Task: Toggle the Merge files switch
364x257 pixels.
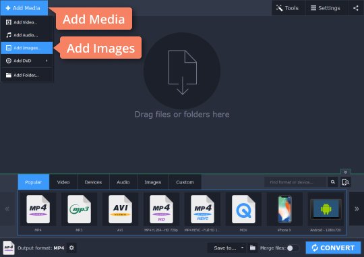Action: (293, 248)
